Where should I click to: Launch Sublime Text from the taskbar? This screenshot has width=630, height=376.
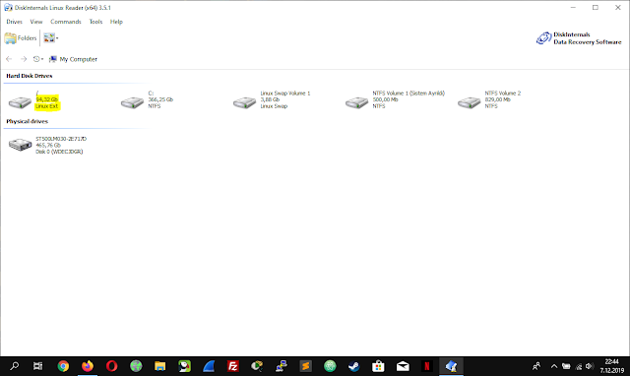(305, 366)
